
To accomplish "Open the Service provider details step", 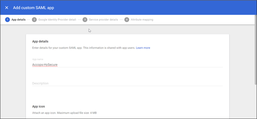I will click(103, 20).
